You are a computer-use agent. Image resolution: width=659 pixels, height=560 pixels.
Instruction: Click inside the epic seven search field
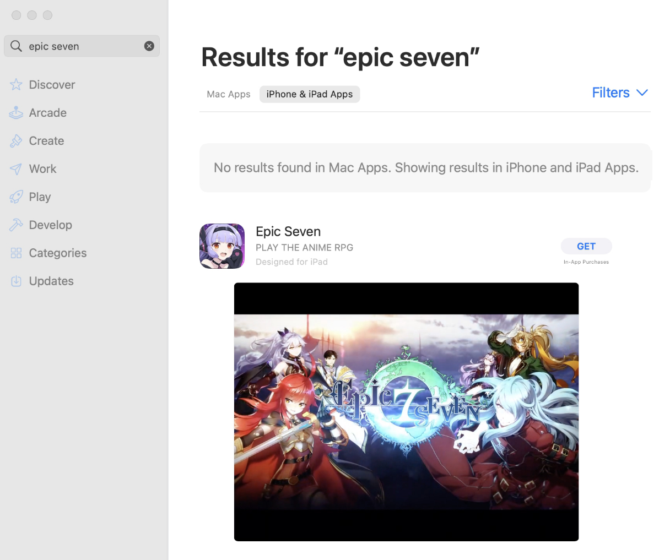(82, 46)
